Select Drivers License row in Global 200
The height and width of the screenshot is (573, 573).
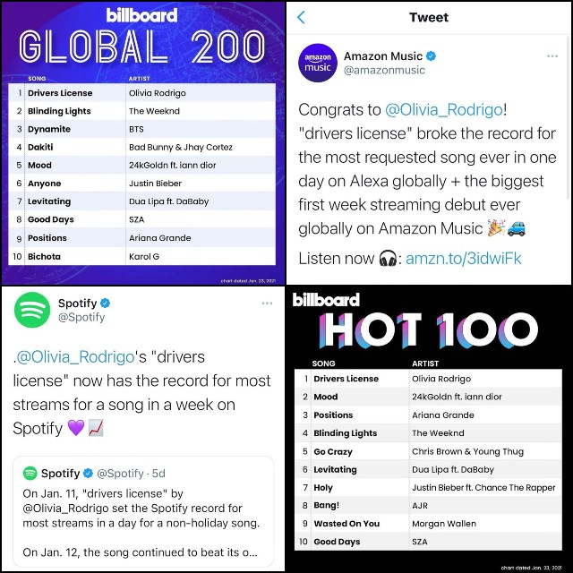click(141, 93)
